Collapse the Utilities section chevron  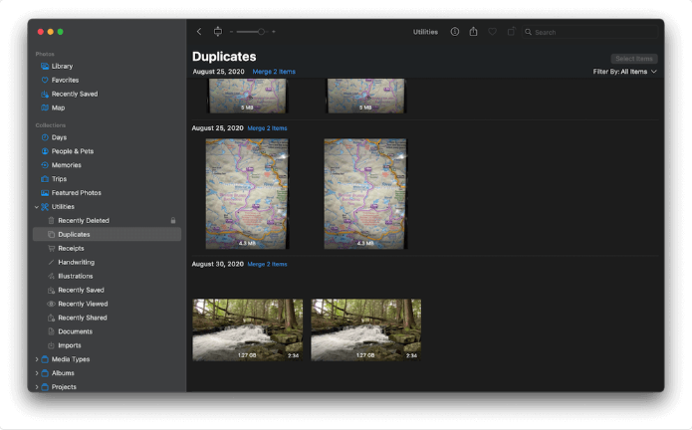[37, 207]
